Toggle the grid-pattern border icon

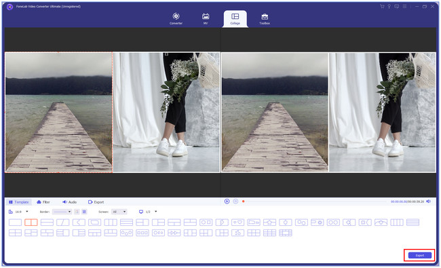84,212
